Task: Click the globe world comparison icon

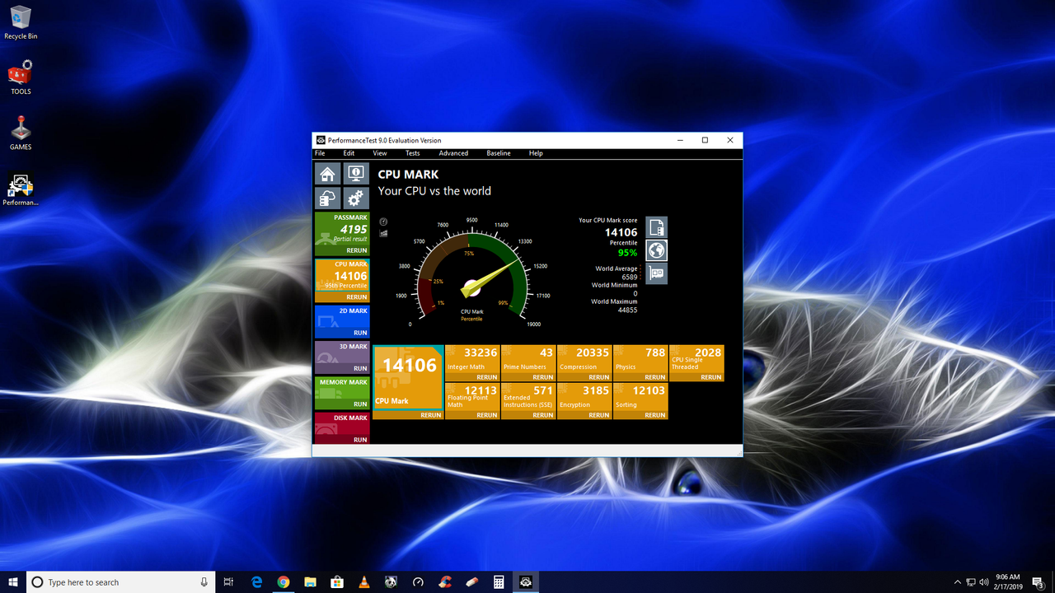Action: [657, 250]
